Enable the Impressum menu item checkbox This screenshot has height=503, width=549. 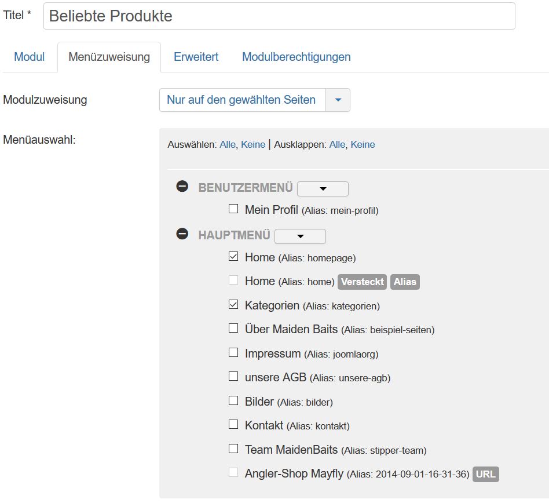233,352
